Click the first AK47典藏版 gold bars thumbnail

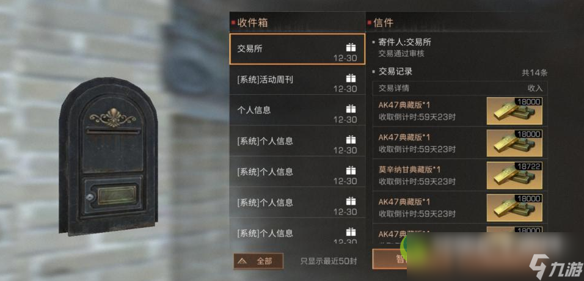514,111
